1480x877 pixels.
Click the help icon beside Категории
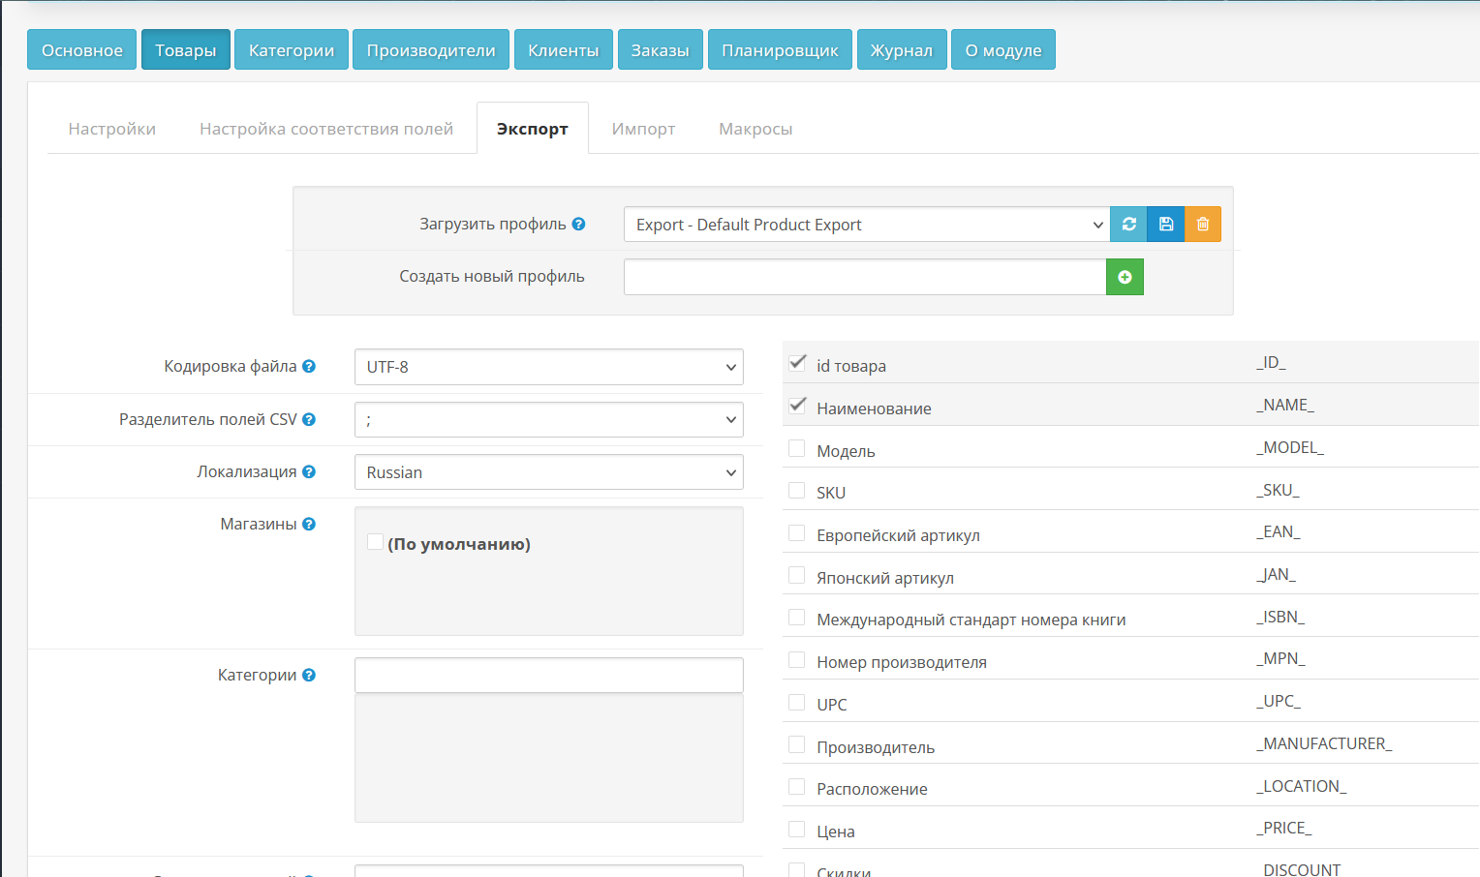coord(308,675)
